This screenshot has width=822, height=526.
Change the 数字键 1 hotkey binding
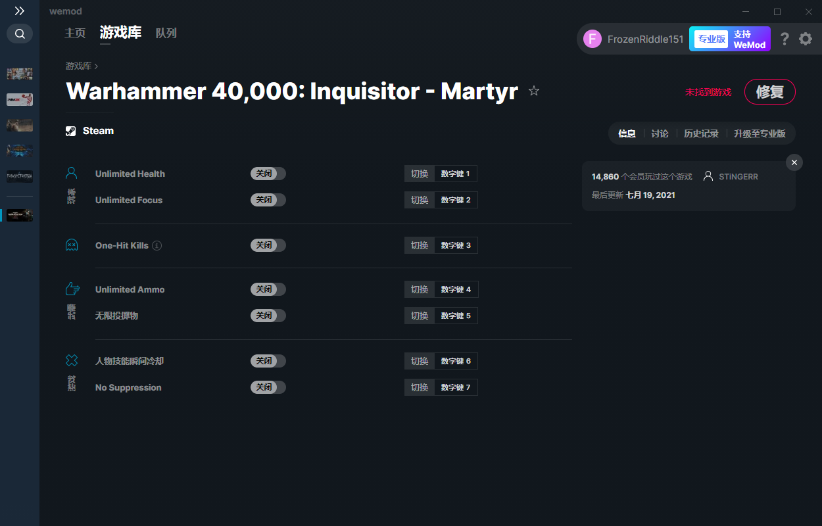tap(456, 174)
